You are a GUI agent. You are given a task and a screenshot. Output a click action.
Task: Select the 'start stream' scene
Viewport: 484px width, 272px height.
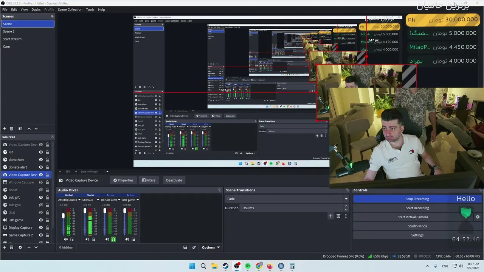(x=28, y=39)
